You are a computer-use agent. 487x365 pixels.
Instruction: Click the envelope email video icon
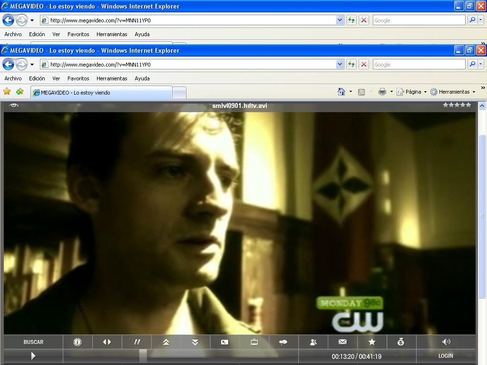pos(342,342)
